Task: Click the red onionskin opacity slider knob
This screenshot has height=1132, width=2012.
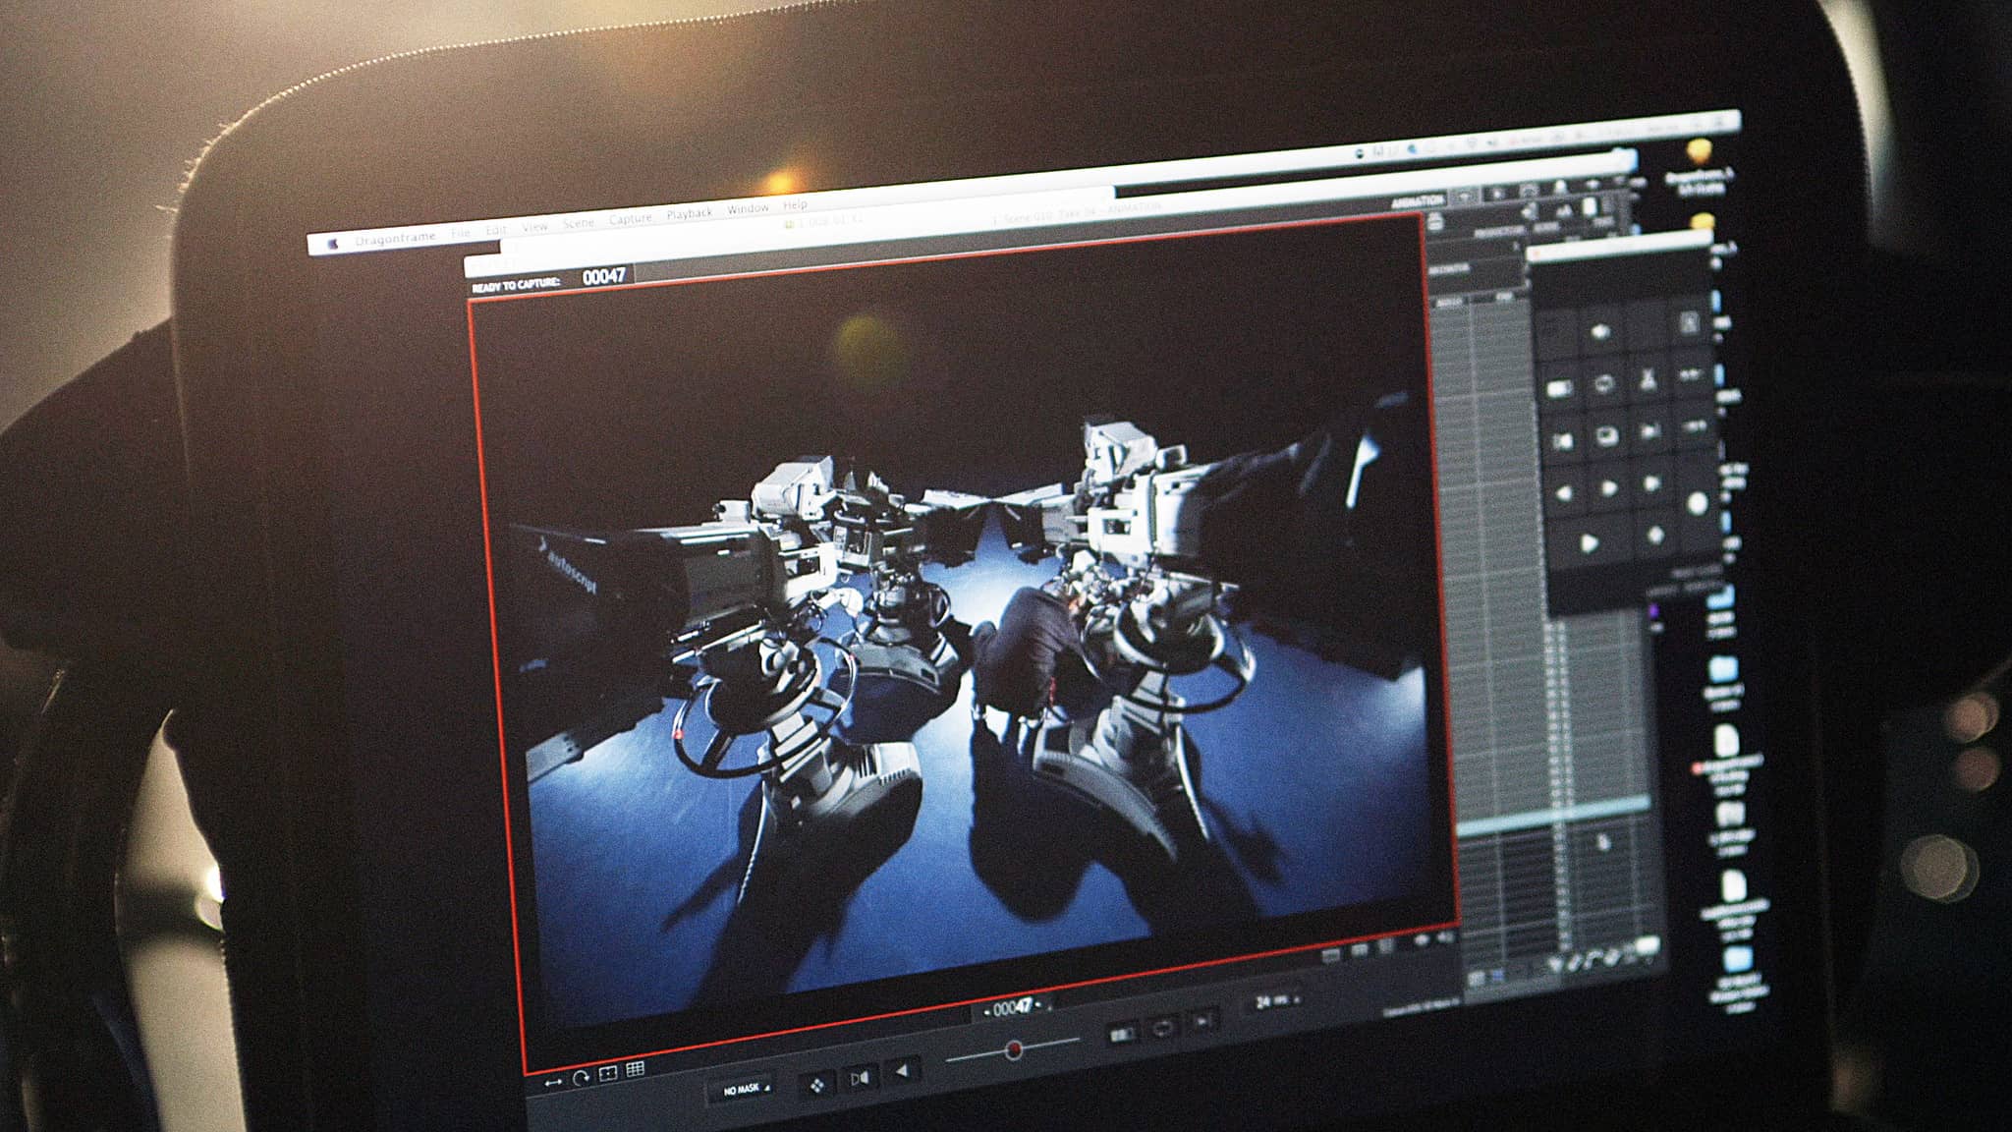Action: [1014, 1050]
